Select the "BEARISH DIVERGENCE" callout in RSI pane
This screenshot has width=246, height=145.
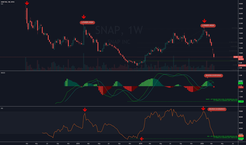click(x=217, y=109)
